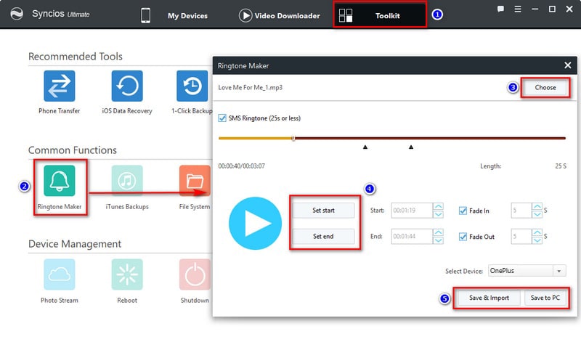Increase the Start time value
The width and height of the screenshot is (581, 350).
click(438, 207)
